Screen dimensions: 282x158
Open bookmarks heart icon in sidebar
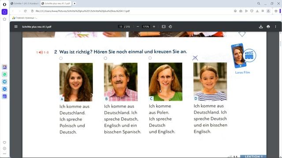click(4, 143)
